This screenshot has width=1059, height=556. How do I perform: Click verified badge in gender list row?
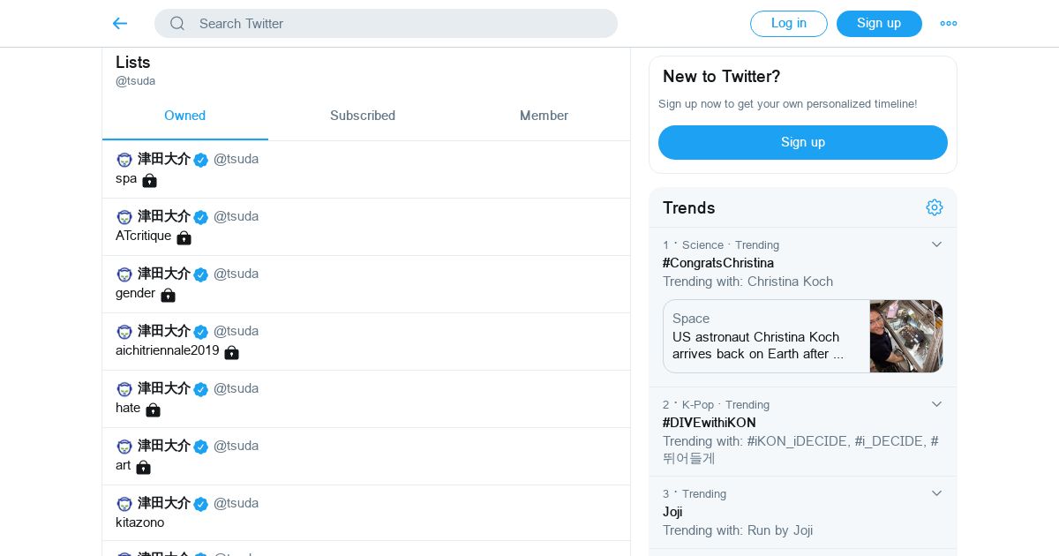[201, 274]
